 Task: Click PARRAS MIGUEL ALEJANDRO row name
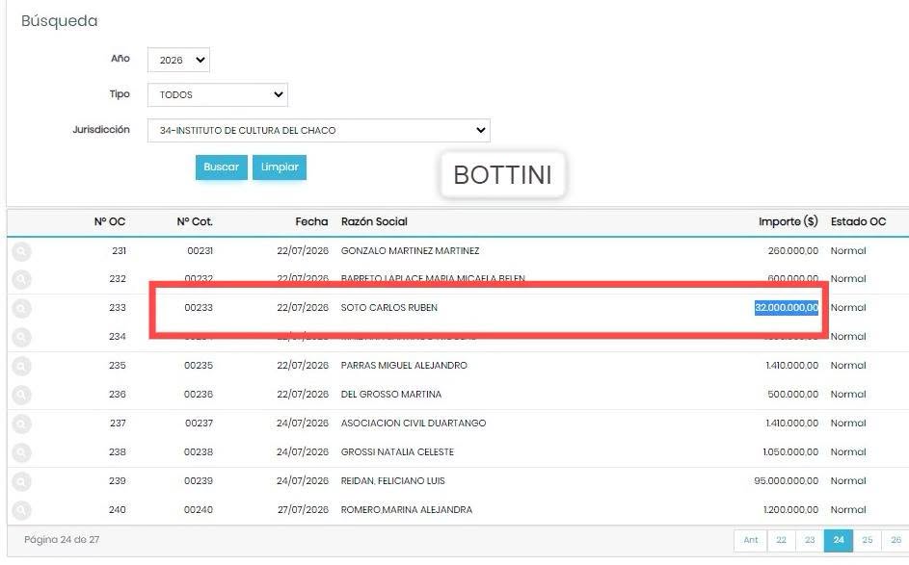point(404,366)
